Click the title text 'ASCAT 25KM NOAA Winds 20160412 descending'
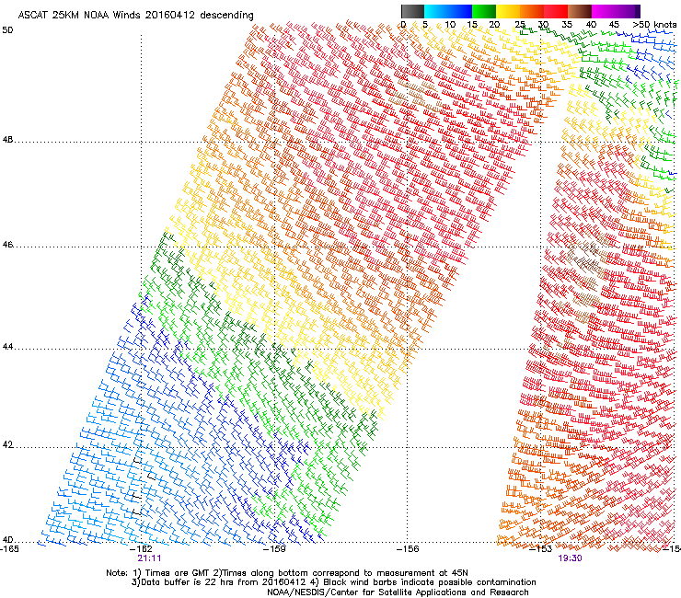 tap(135, 16)
